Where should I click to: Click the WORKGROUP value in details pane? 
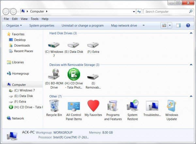(x=63, y=133)
